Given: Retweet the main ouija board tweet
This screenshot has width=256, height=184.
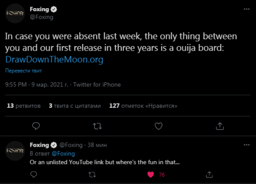Looking at the screenshot, I should [x=97, y=126].
